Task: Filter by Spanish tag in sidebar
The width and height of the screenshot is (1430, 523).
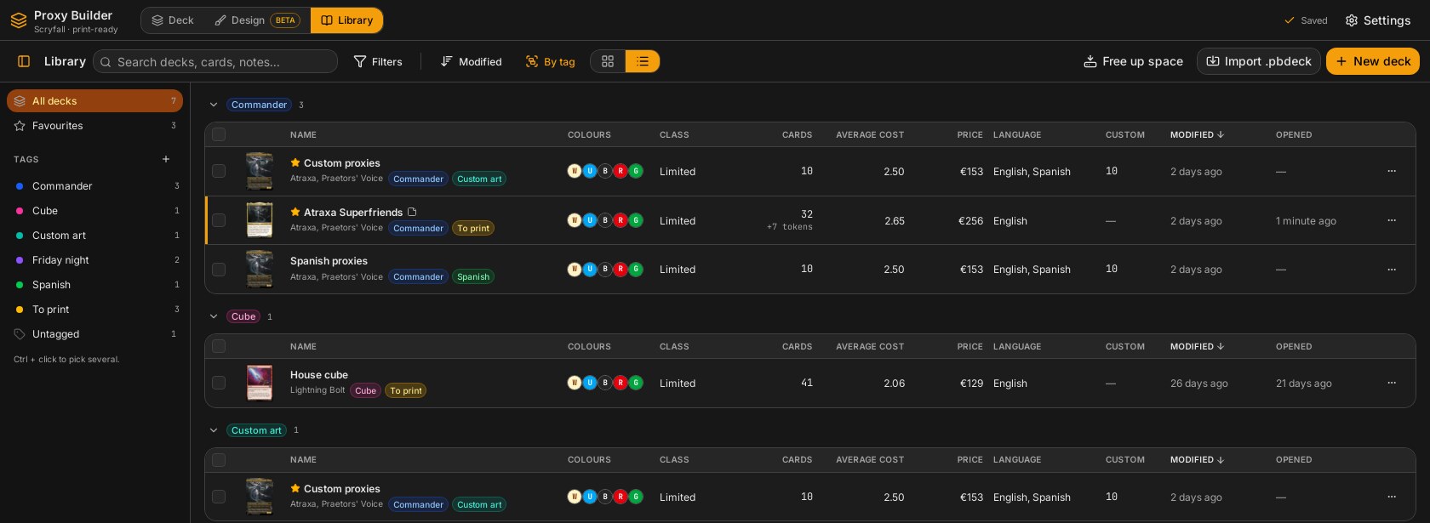Action: click(94, 285)
